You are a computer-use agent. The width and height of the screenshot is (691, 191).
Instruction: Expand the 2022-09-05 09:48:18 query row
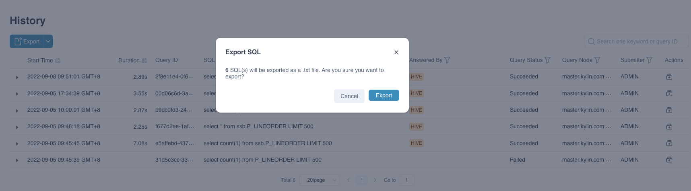pos(17,127)
